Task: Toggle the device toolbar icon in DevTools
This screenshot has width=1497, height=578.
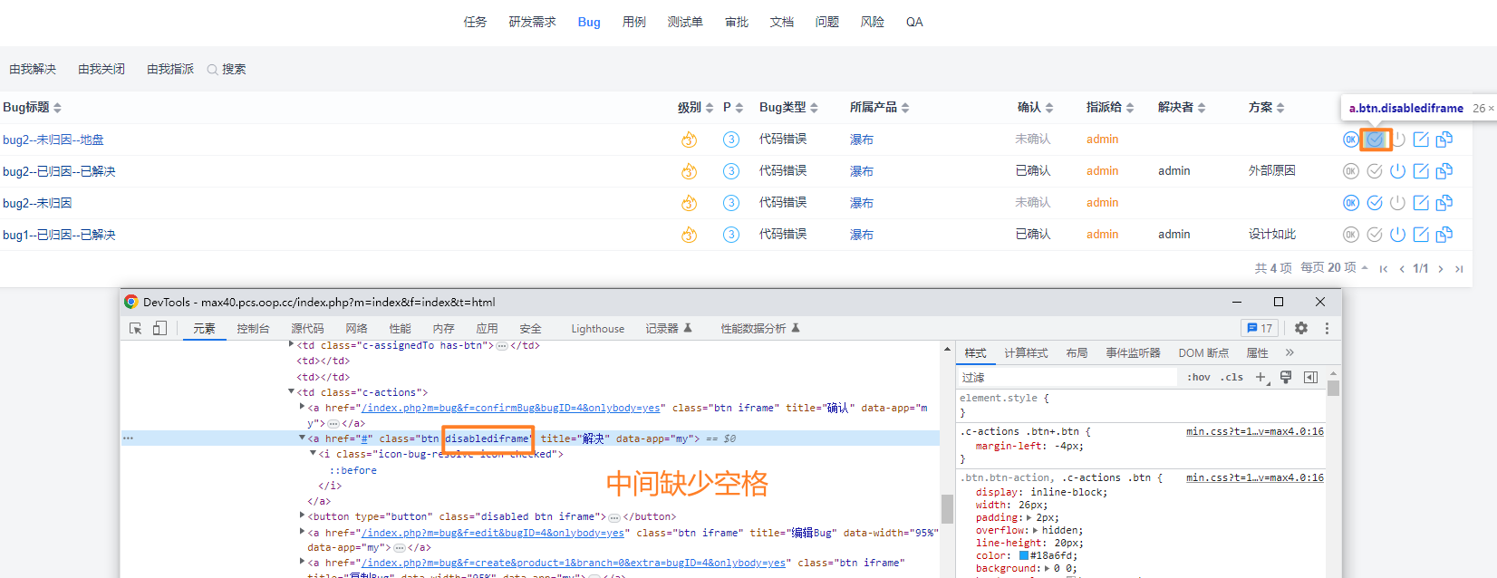Action: click(159, 328)
